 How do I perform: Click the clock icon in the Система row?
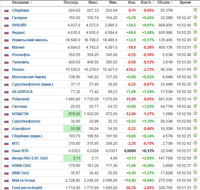[195, 106]
